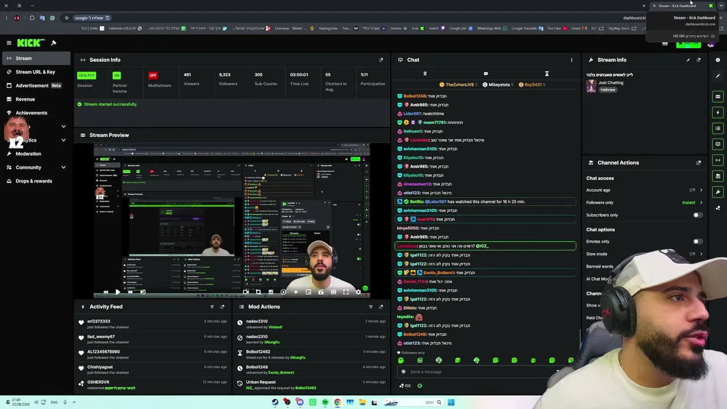
Task: Pop out the Session Info panel
Action: tap(381, 60)
